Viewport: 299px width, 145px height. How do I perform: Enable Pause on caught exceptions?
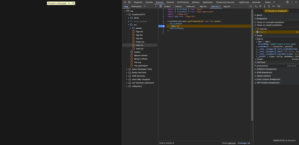(x=256, y=25)
